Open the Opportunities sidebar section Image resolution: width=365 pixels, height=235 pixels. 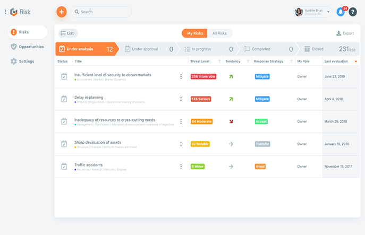click(x=28, y=47)
